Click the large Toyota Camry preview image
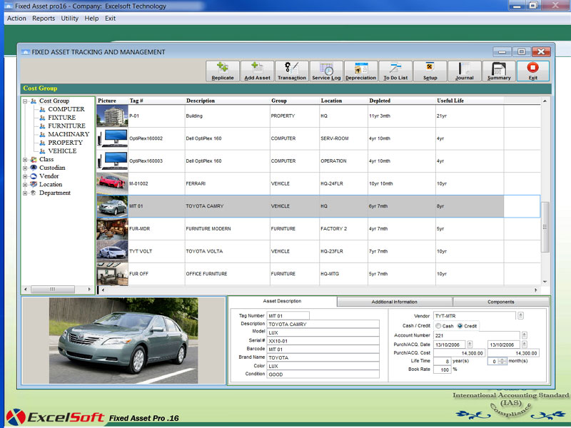Screen dimensions: 571x428 pyautogui.click(x=123, y=341)
